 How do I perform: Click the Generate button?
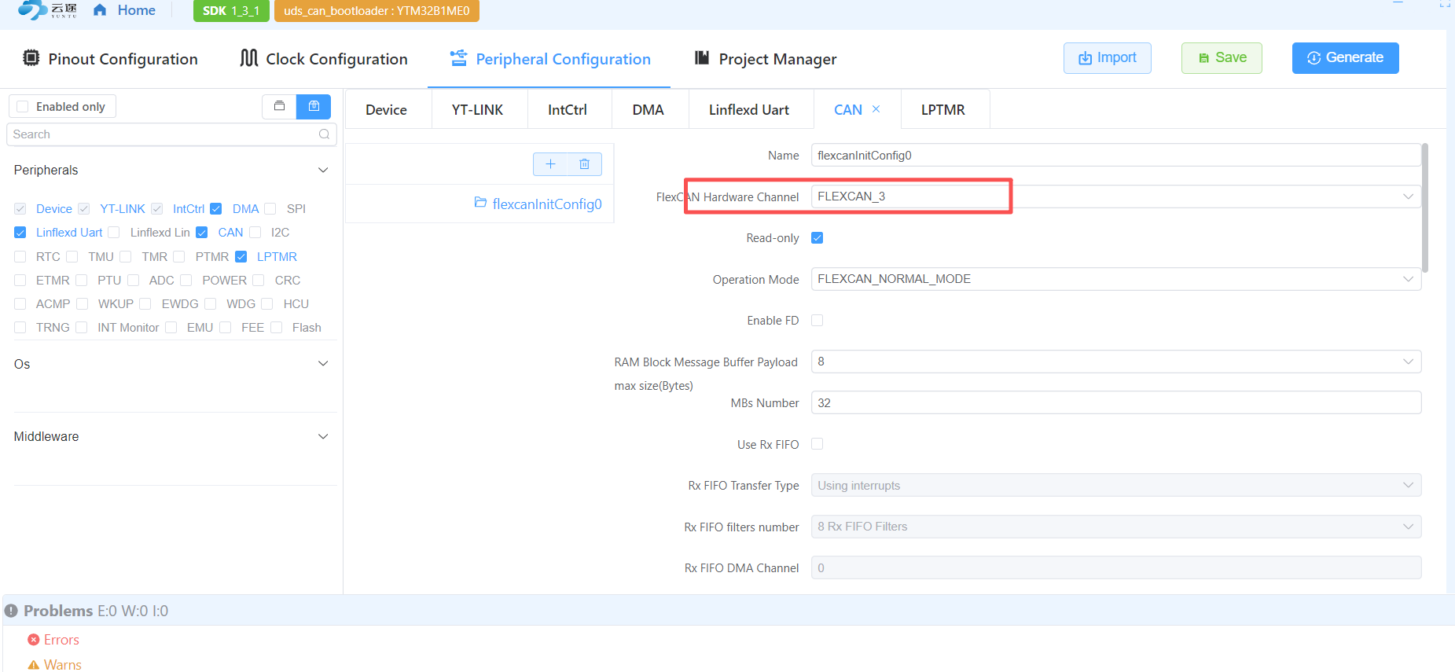[x=1345, y=58]
